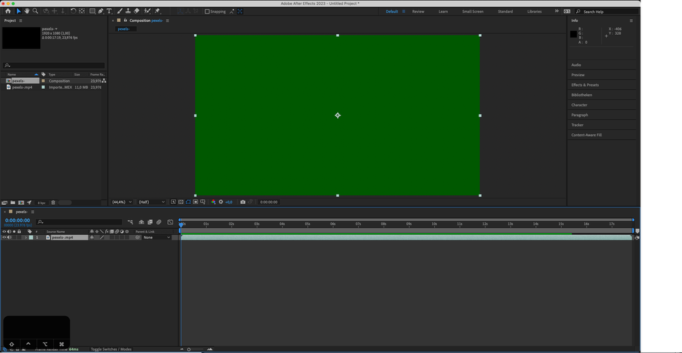The image size is (682, 353).
Task: Click the Interpret Footage icon in Project panel
Action: coord(5,202)
